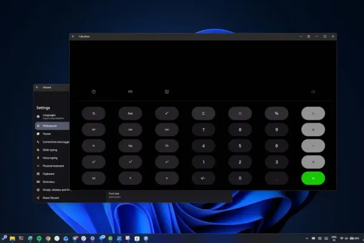Tap the divide operator key
The height and width of the screenshot is (243, 364).
tap(313, 114)
